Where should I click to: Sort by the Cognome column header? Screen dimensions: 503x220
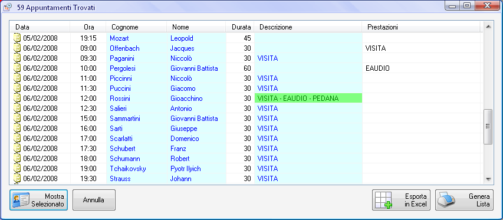tap(136, 27)
